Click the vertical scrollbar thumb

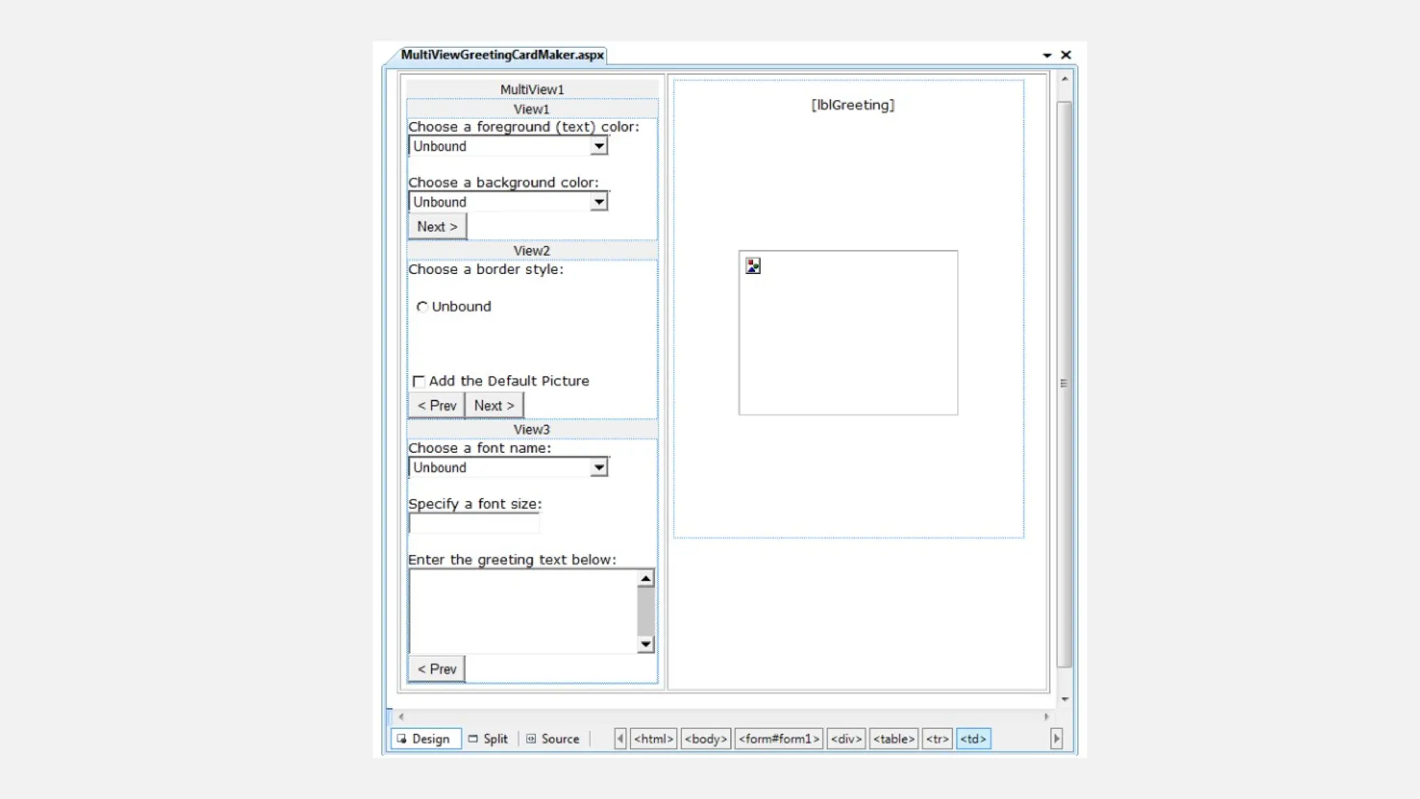(1064, 383)
